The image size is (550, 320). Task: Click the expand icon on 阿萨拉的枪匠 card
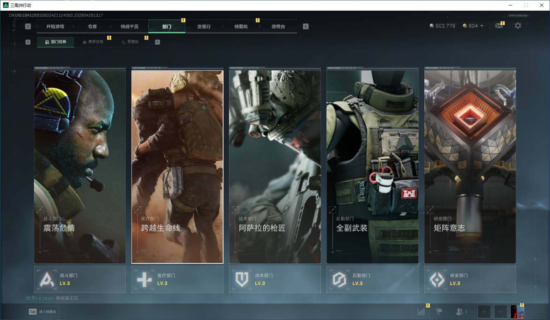point(235,209)
